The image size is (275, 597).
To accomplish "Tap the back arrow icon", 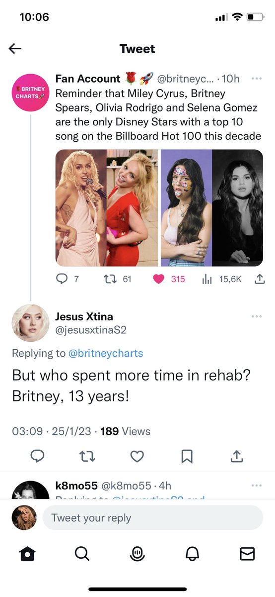I will tap(15, 48).
